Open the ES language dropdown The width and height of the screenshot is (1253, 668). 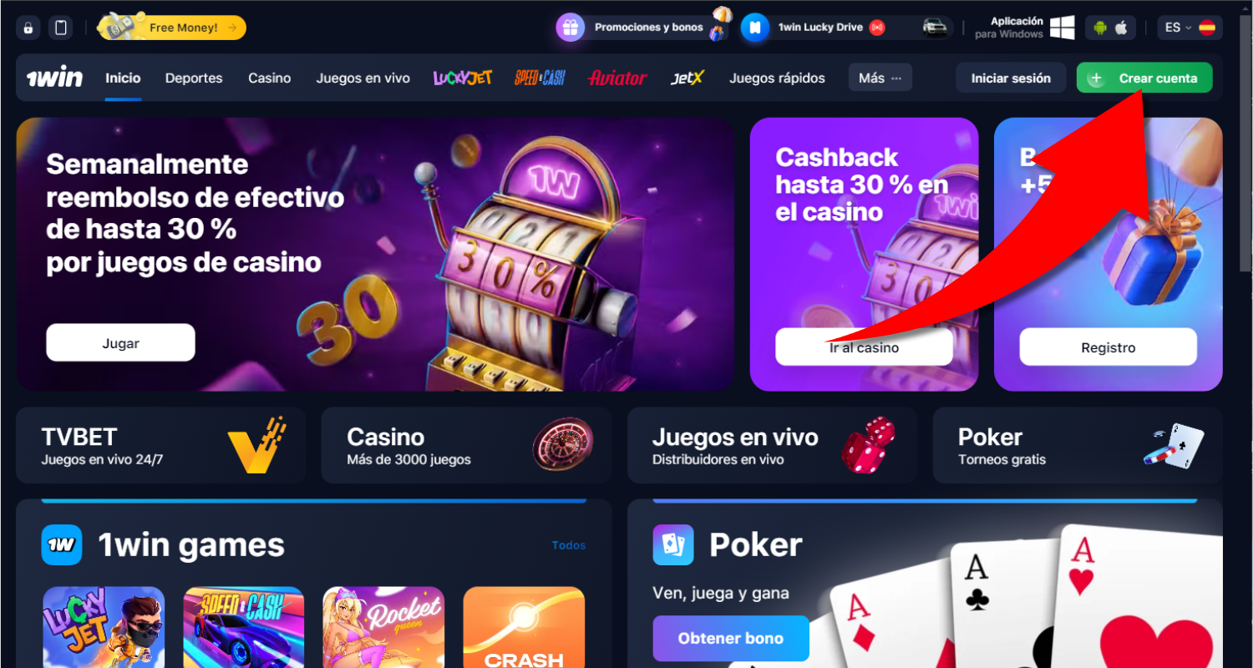(x=1190, y=28)
